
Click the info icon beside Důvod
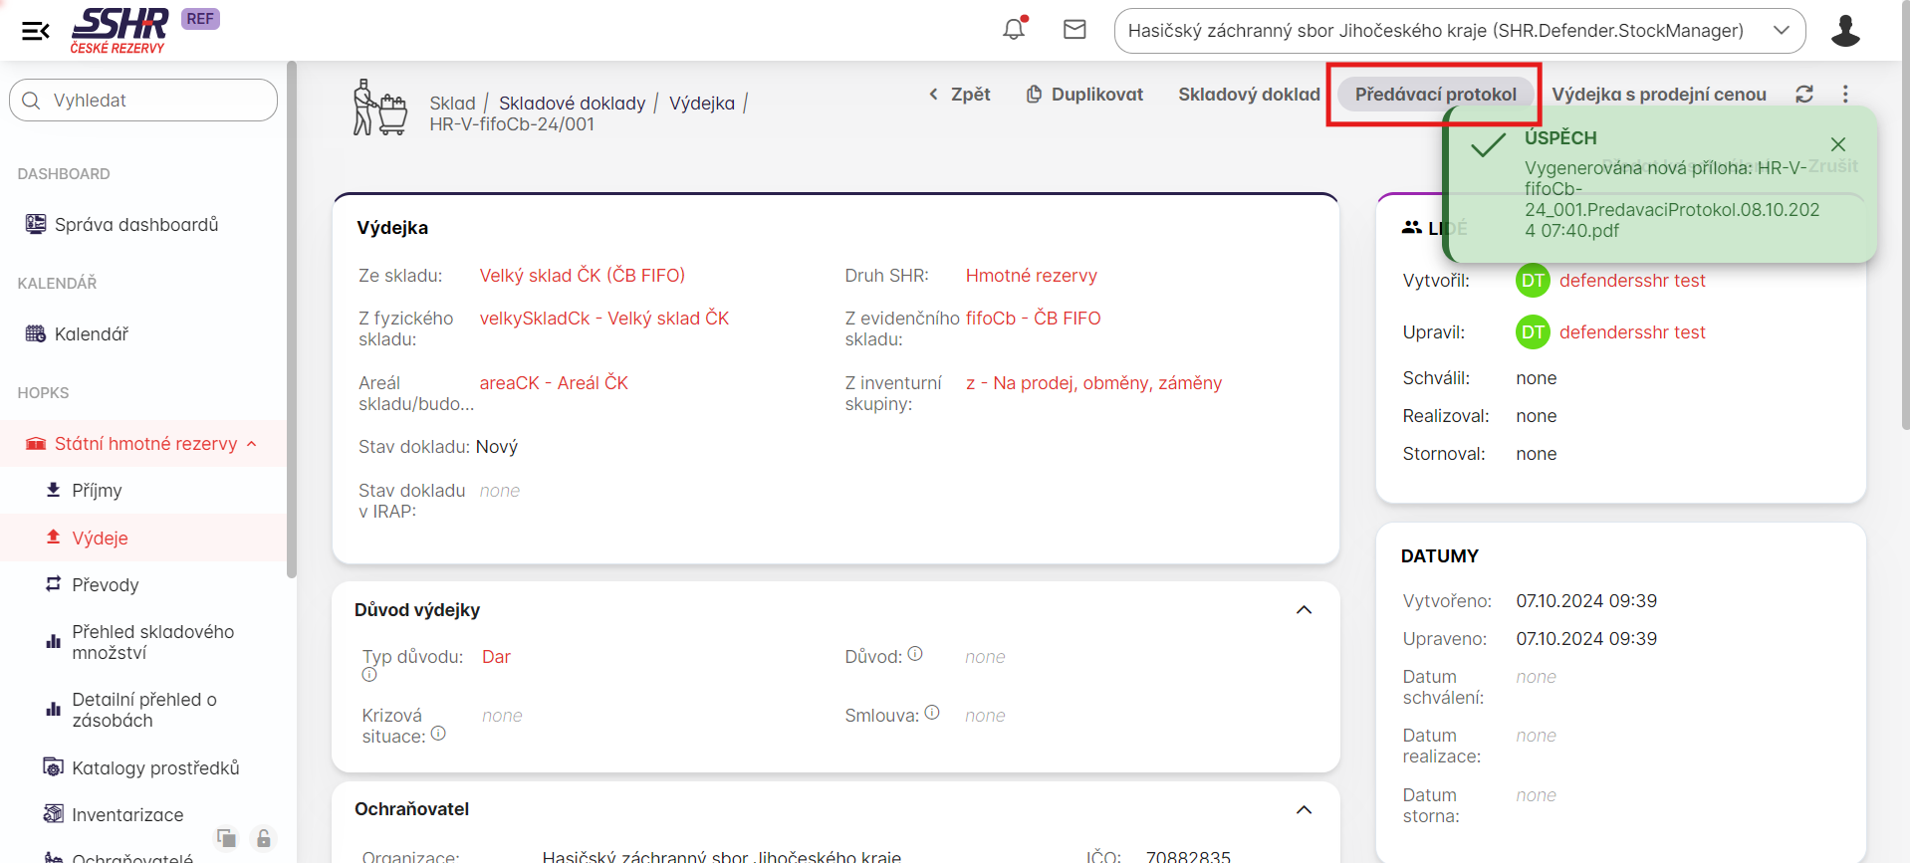915,654
